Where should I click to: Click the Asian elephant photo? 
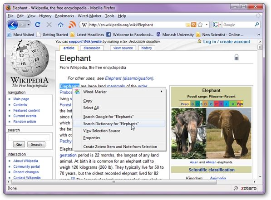(x=189, y=133)
